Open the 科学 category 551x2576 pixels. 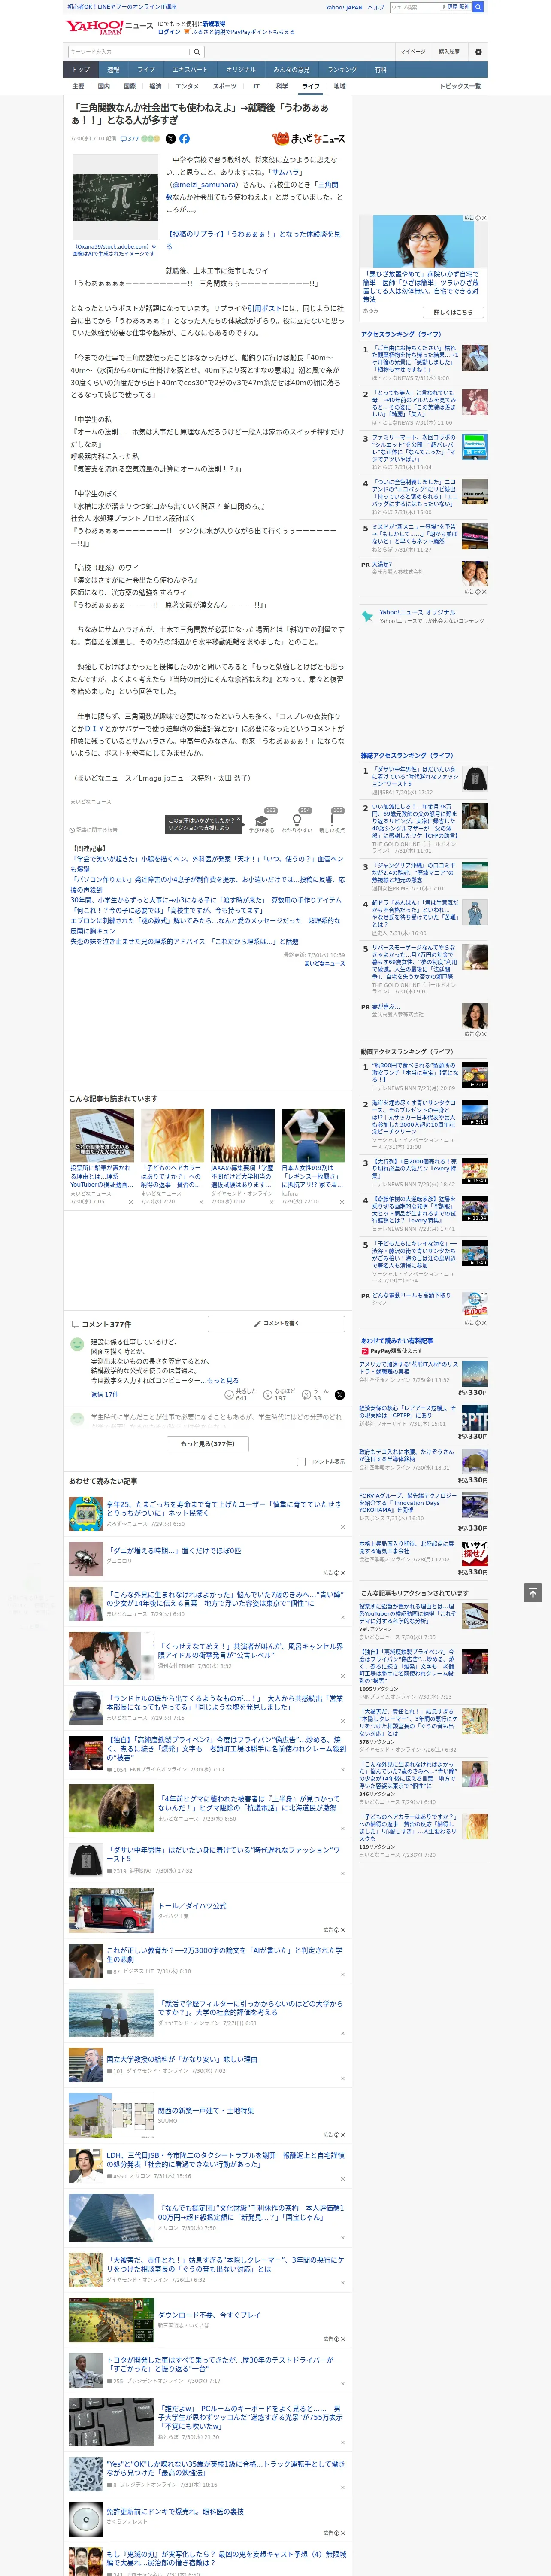tap(282, 86)
